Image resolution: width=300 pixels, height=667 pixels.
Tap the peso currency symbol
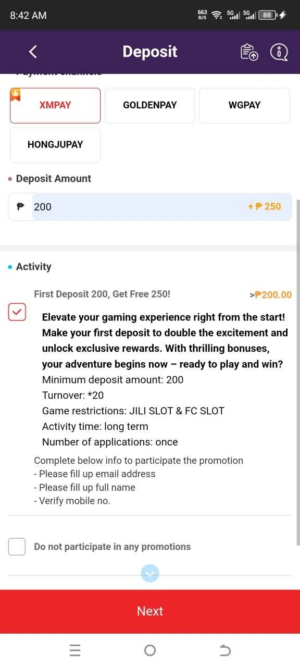(20, 207)
